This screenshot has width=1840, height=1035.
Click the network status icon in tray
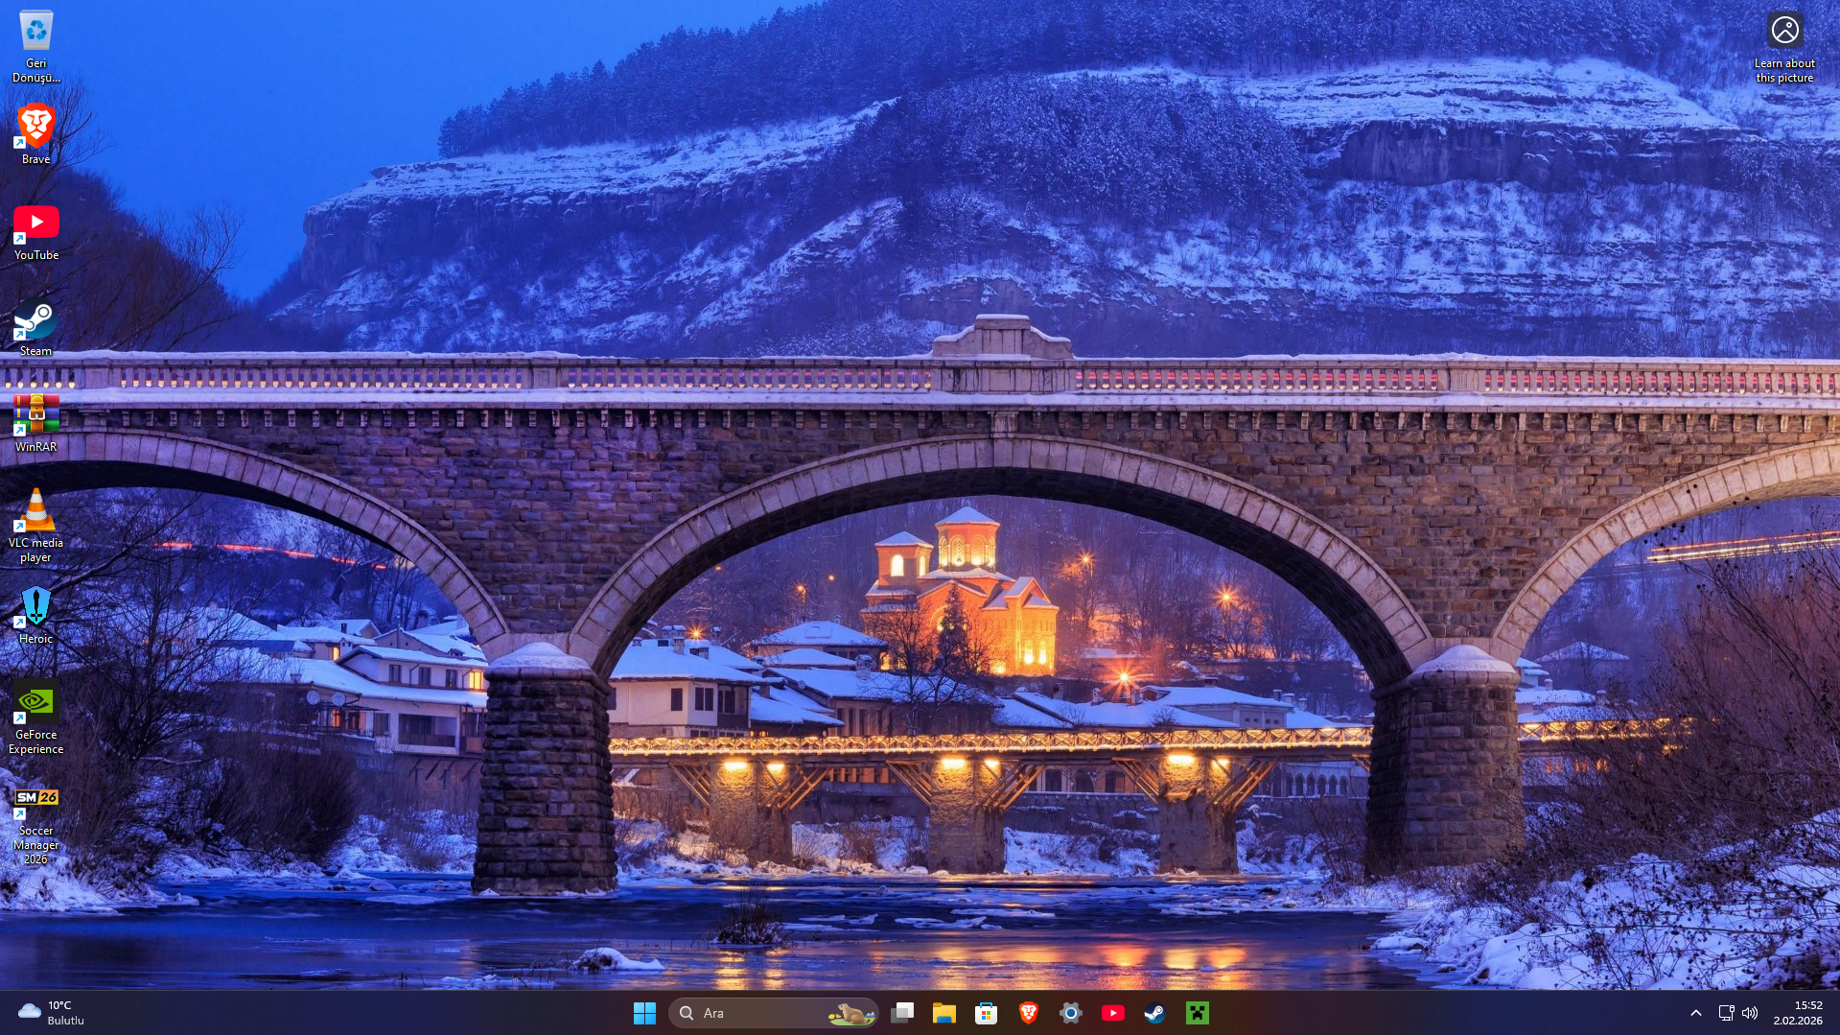(1726, 1013)
